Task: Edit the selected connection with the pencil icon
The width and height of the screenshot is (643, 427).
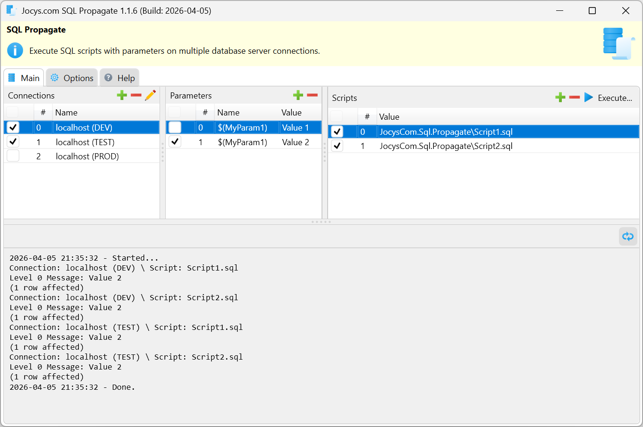Action: point(150,95)
